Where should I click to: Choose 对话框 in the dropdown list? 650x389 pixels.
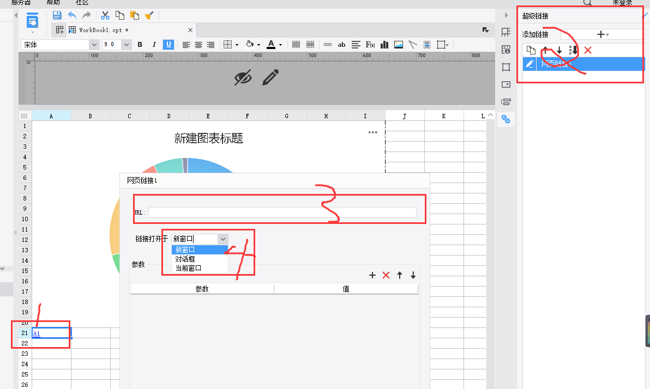click(200, 259)
